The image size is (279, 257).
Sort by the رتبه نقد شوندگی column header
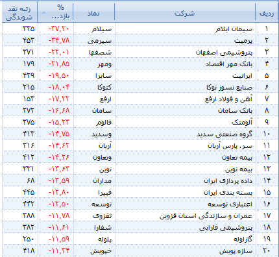[19, 12]
